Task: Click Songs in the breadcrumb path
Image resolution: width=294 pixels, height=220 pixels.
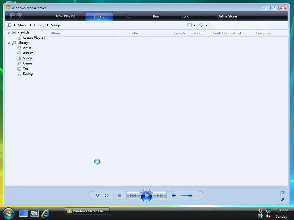Action: click(56, 25)
